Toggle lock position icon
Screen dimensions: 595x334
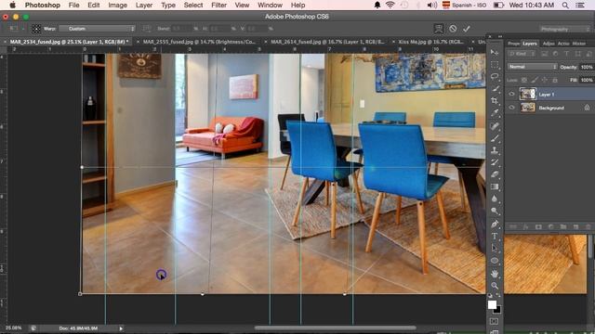[x=545, y=80]
